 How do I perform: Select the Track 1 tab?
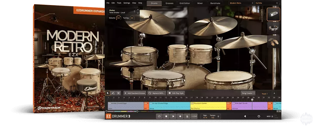pos(265,93)
